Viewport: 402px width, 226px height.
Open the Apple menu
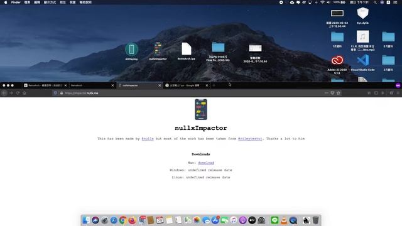[6, 3]
